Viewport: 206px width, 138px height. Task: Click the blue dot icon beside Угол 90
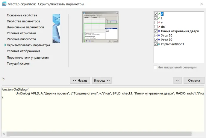159,40
